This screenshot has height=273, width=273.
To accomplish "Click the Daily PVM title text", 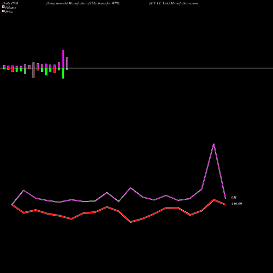I will click(10, 3).
